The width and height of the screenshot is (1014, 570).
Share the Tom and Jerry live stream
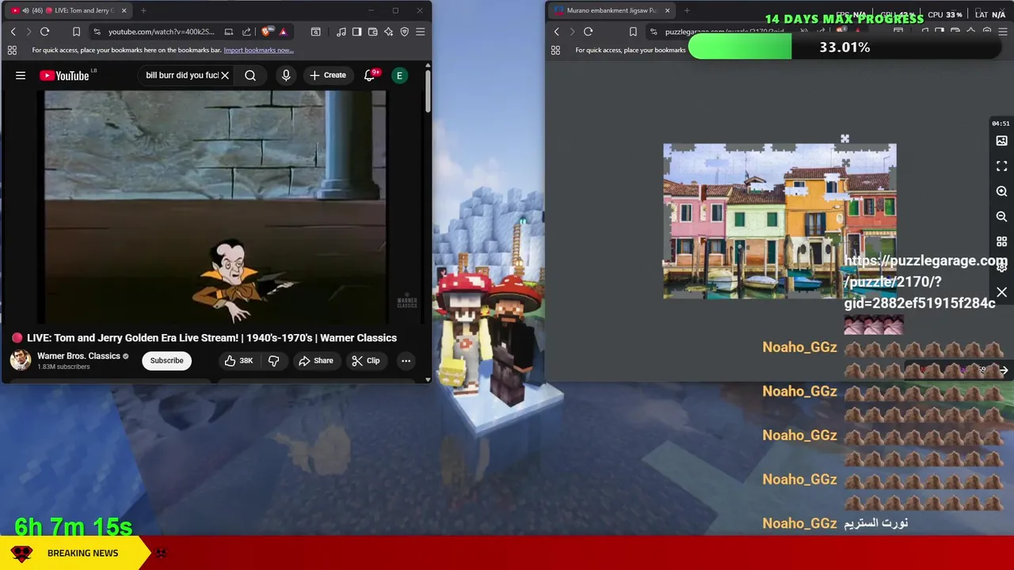[x=315, y=360]
